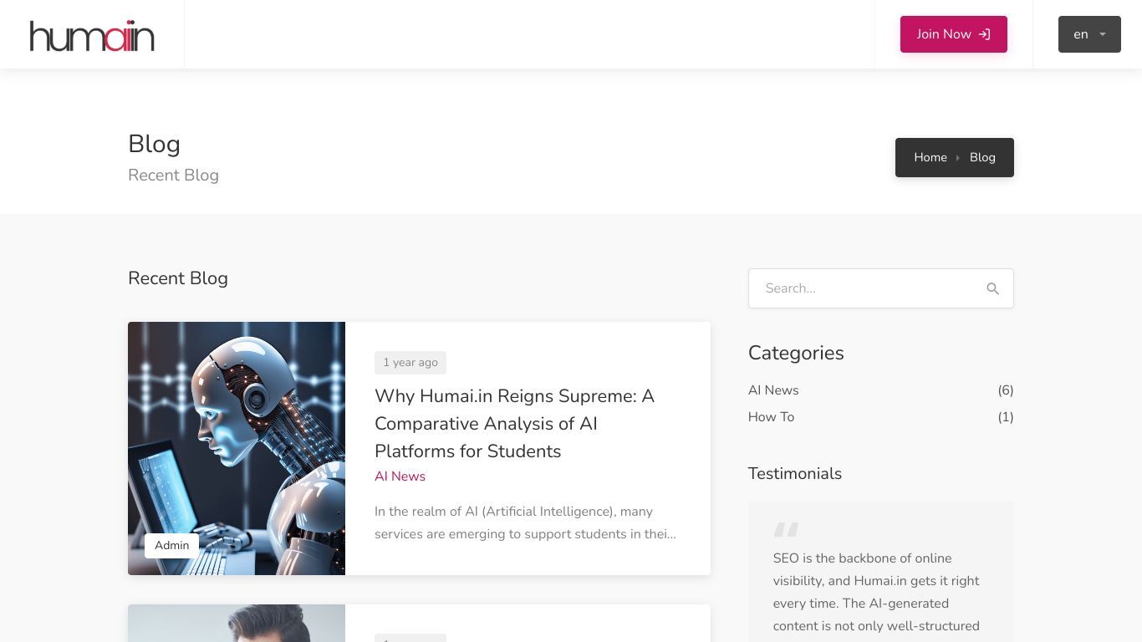This screenshot has height=642, width=1142.
Task: Click the (1) count beside How To
Action: click(1005, 417)
